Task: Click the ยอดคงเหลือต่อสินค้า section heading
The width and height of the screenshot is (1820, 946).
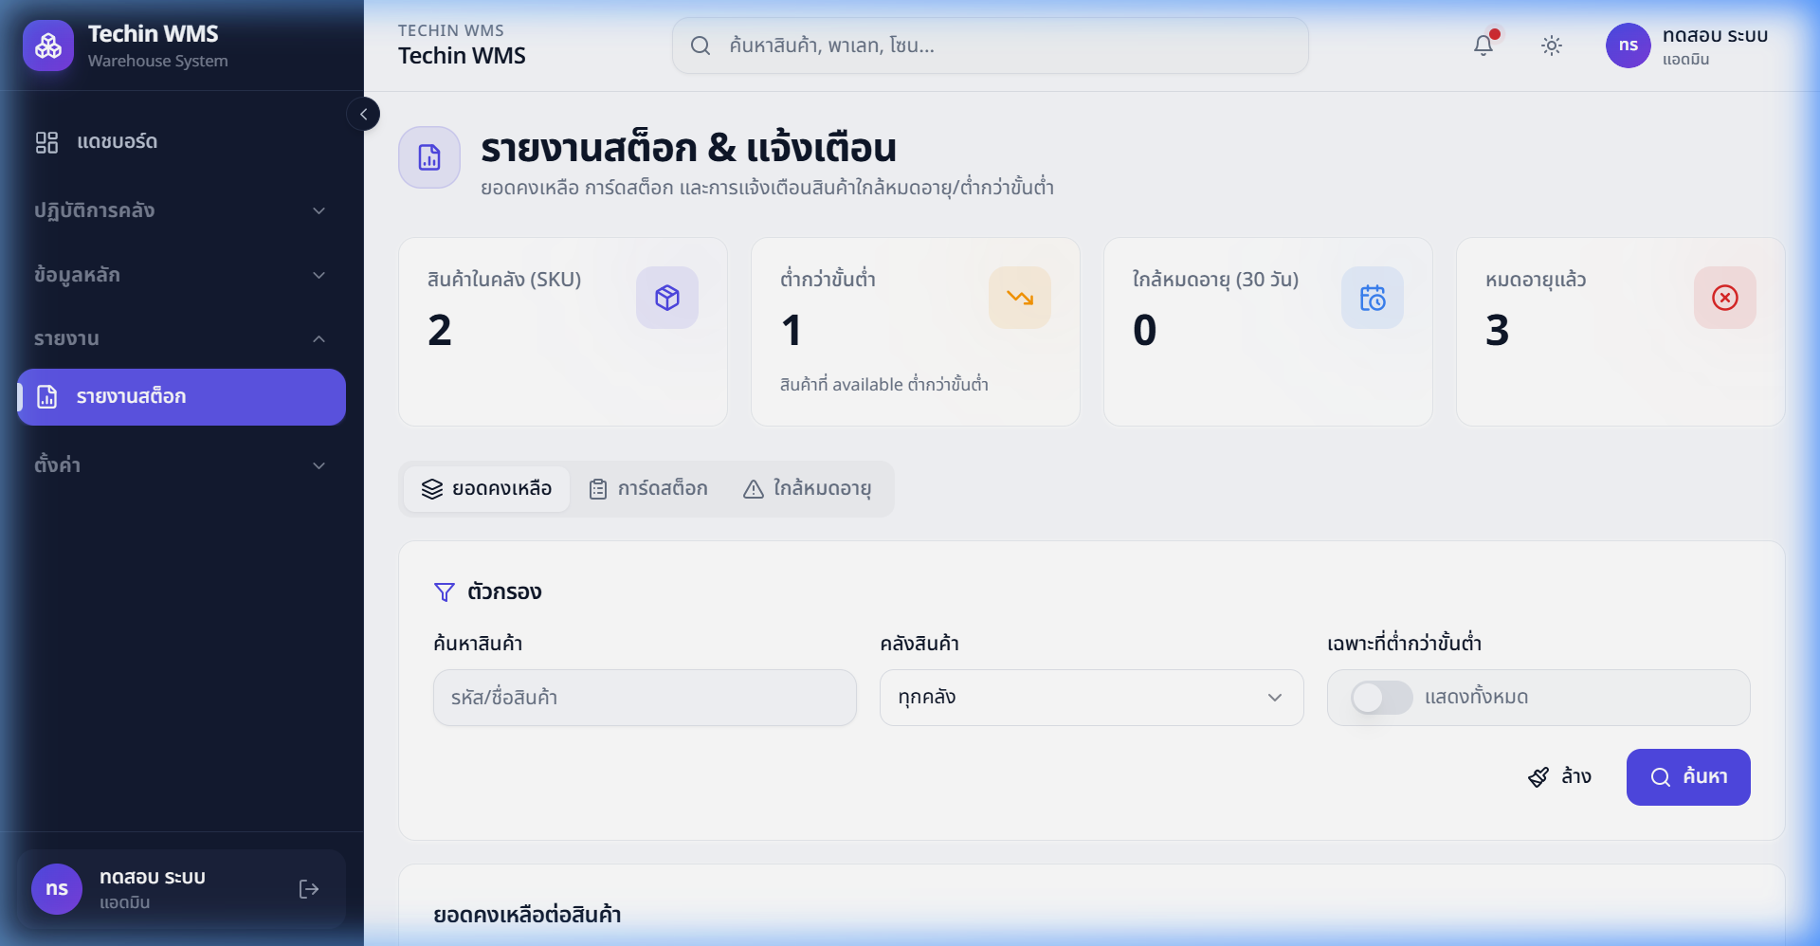Action: (527, 915)
